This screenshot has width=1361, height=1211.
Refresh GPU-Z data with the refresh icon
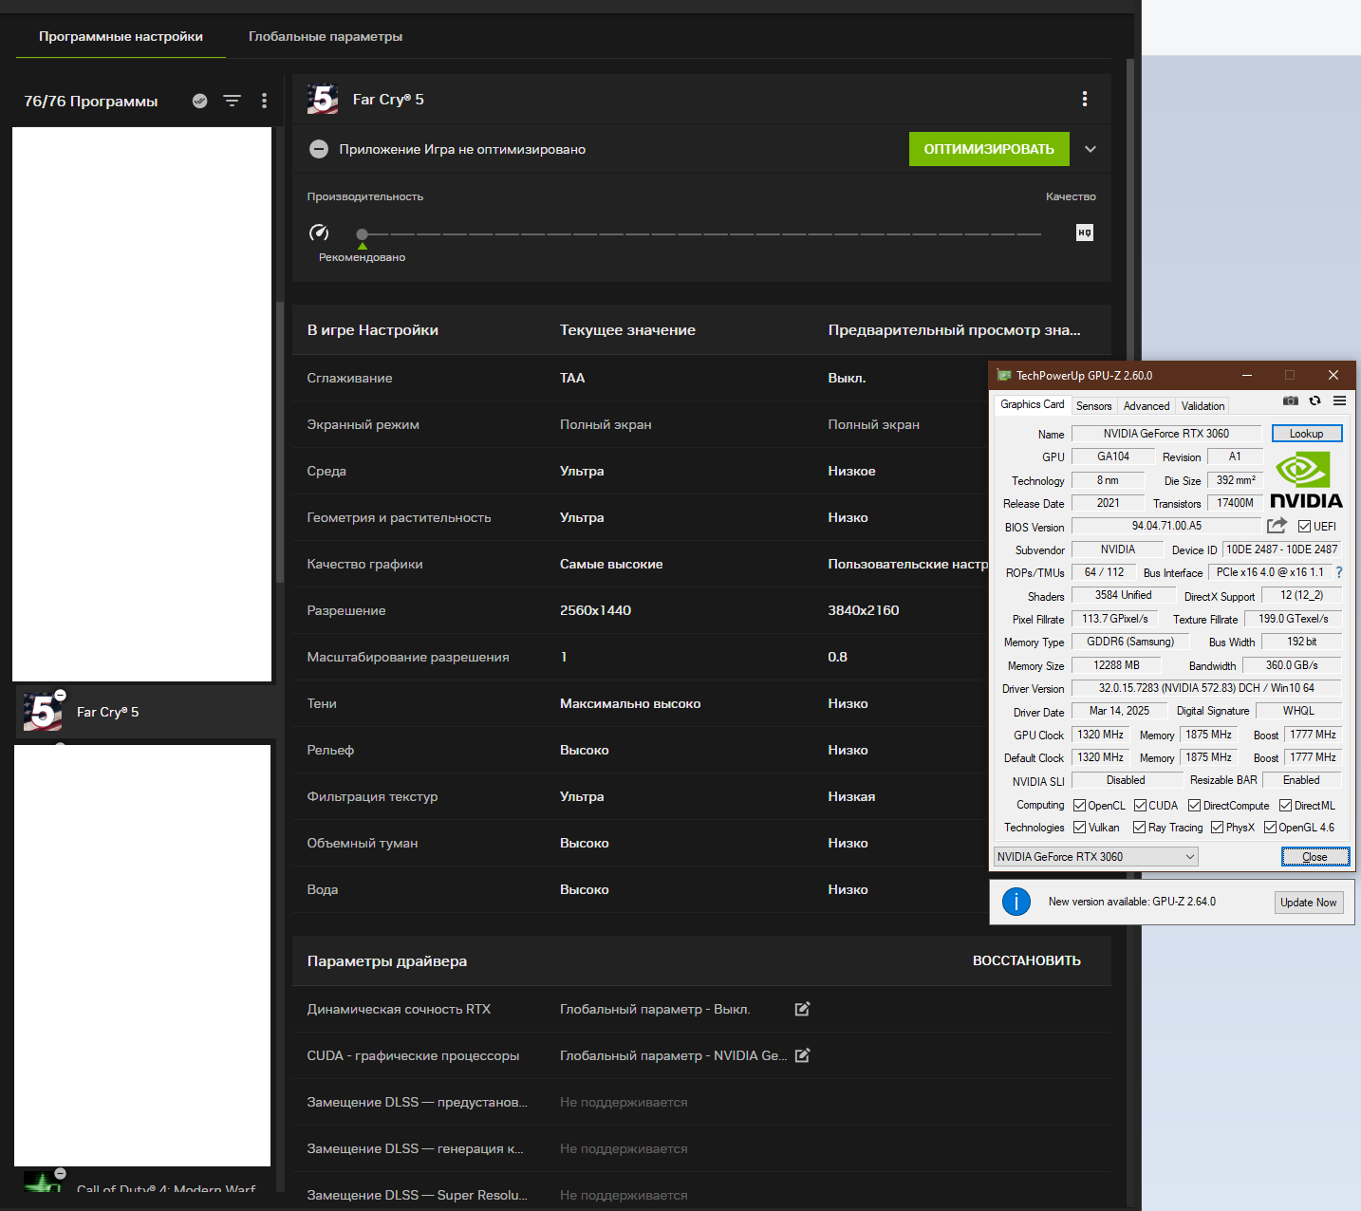[1314, 401]
